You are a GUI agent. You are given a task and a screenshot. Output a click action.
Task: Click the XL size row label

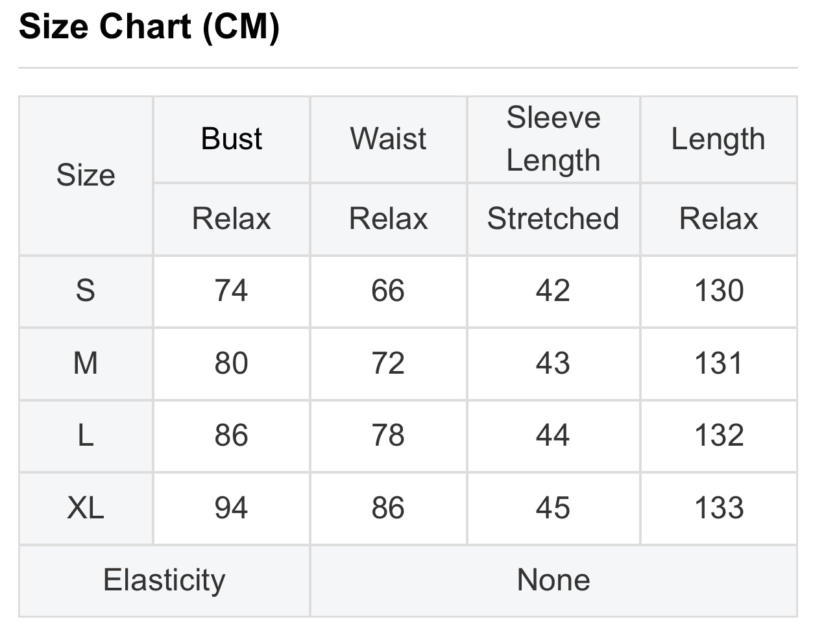point(86,508)
